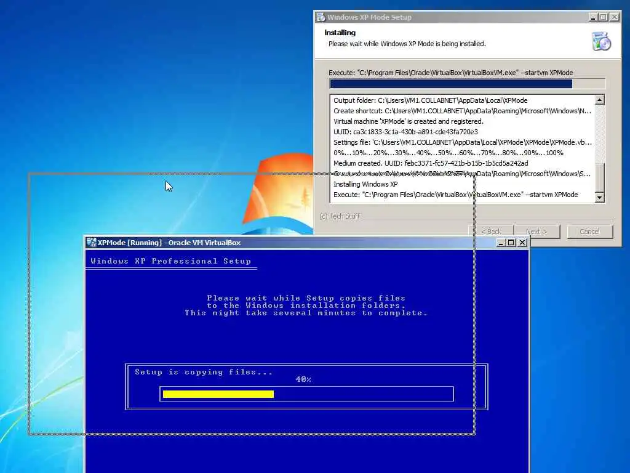630x473 pixels.
Task: Select the last Execute line in log
Action: 456,195
